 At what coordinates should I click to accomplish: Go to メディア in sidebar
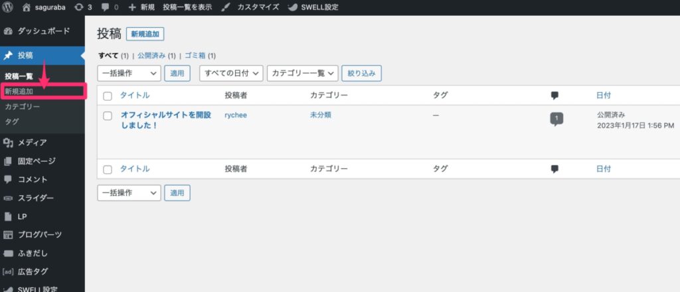(33, 142)
